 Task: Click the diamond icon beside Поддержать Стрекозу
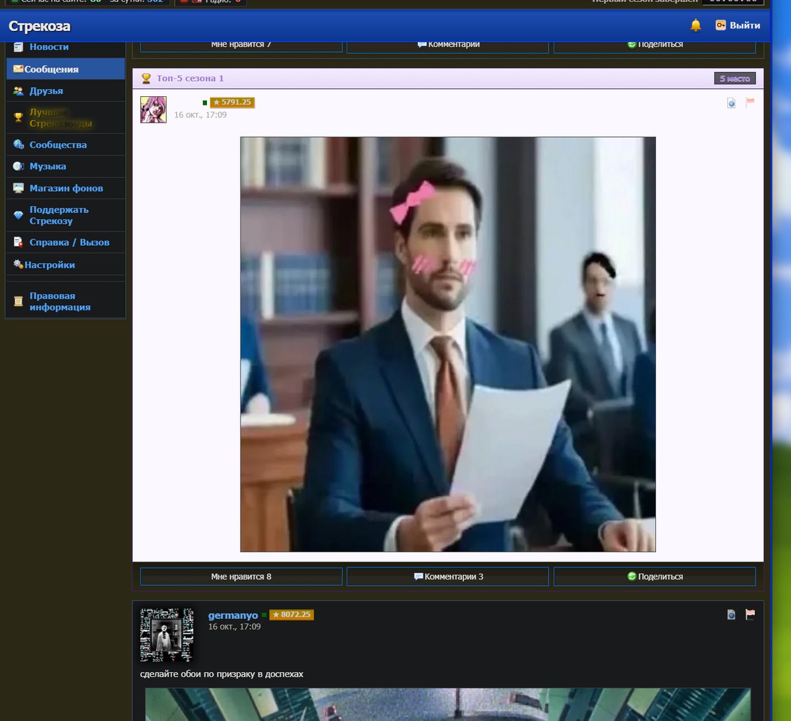pyautogui.click(x=18, y=215)
